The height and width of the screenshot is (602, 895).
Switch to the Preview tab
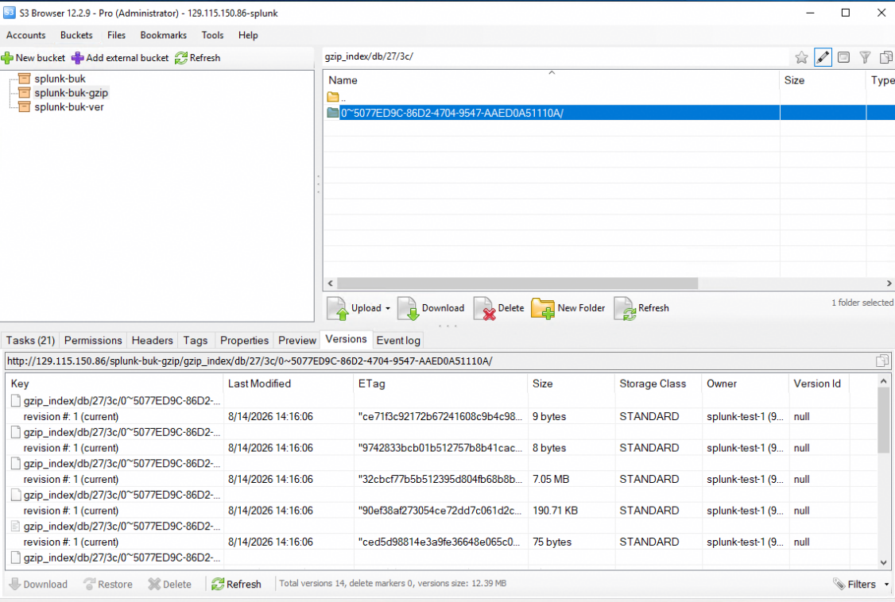[296, 341]
